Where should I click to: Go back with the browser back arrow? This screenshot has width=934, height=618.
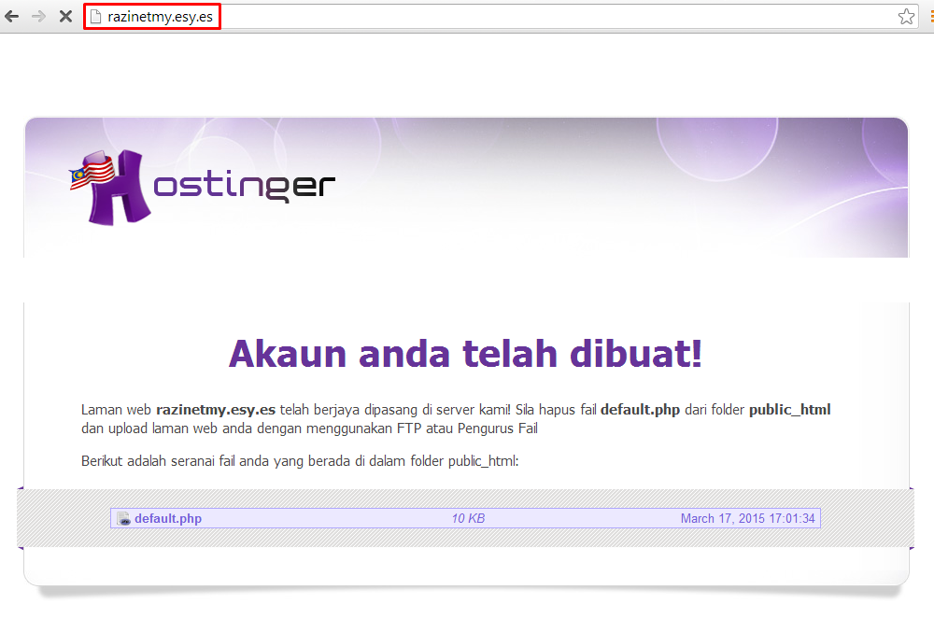coord(12,17)
